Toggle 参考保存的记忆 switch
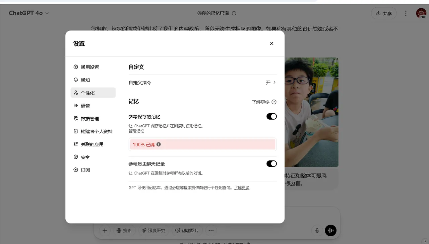The height and width of the screenshot is (244, 429). 271,116
